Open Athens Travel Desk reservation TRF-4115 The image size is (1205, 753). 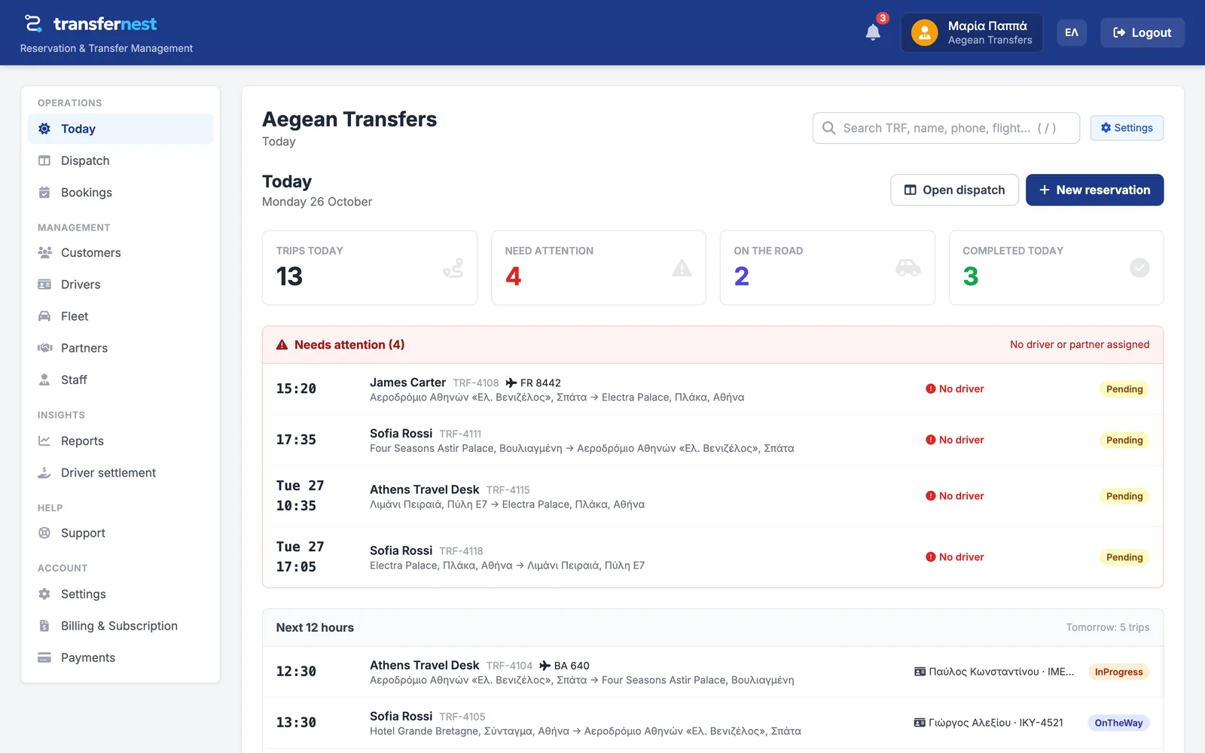click(x=712, y=496)
